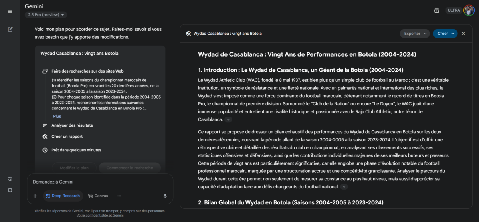This screenshot has height=222, width=479.
Task: Toggle the Deep Research mode chip
Action: click(63, 196)
